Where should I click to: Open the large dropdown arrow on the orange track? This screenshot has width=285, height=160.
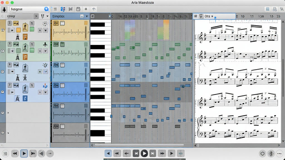(45, 30)
